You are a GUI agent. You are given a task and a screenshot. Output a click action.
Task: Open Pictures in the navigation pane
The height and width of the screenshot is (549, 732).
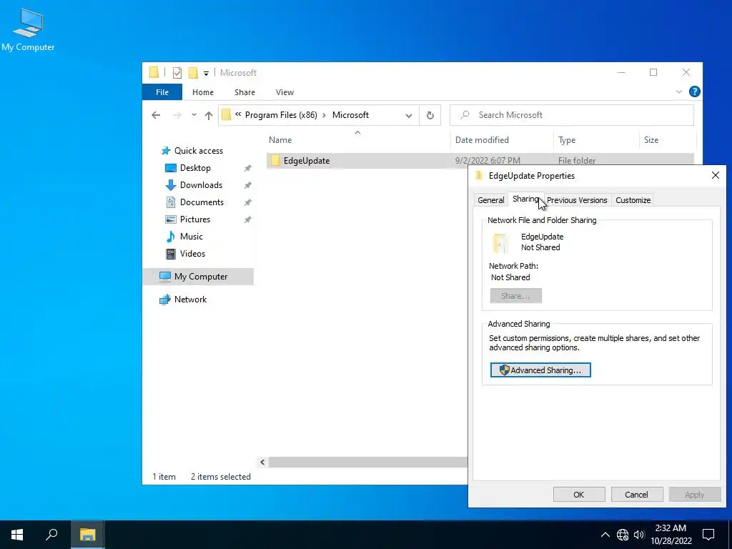195,219
